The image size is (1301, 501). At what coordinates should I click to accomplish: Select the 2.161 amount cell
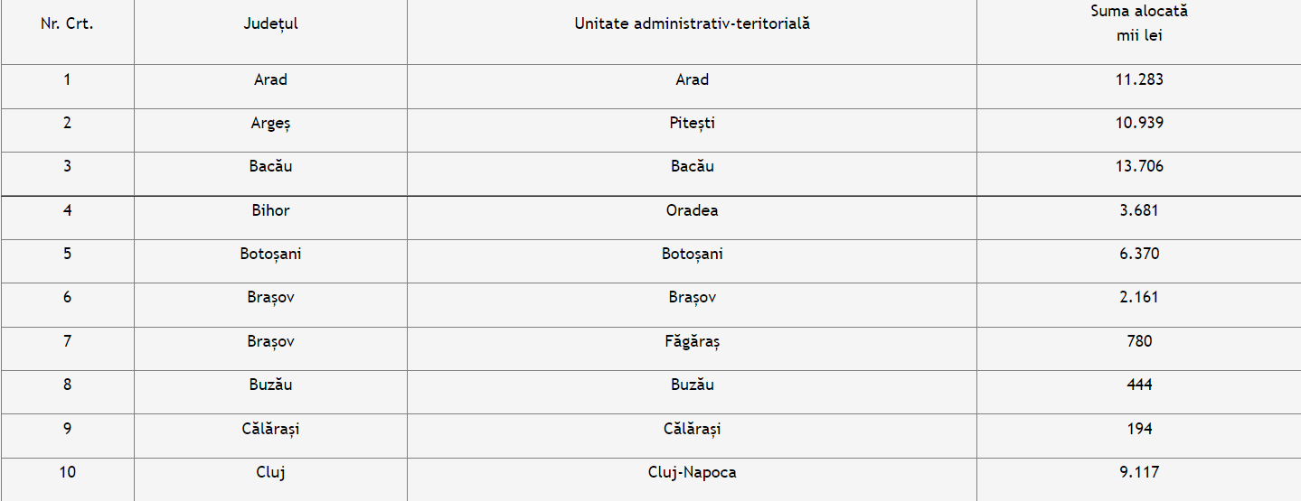tap(1138, 297)
